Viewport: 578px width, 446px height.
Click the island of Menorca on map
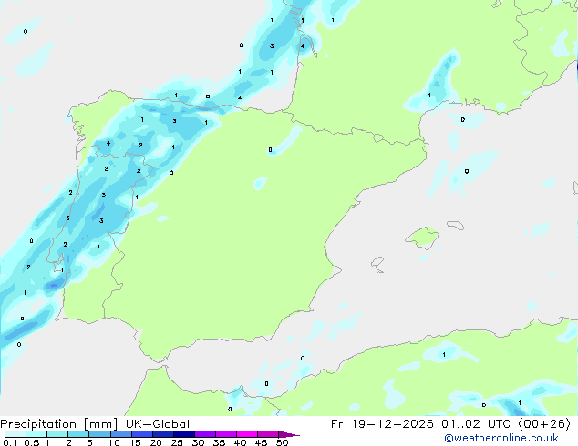click(456, 225)
